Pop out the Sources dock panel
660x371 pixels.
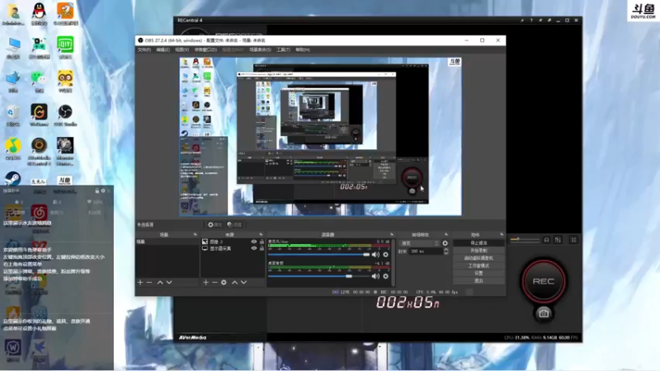(261, 234)
